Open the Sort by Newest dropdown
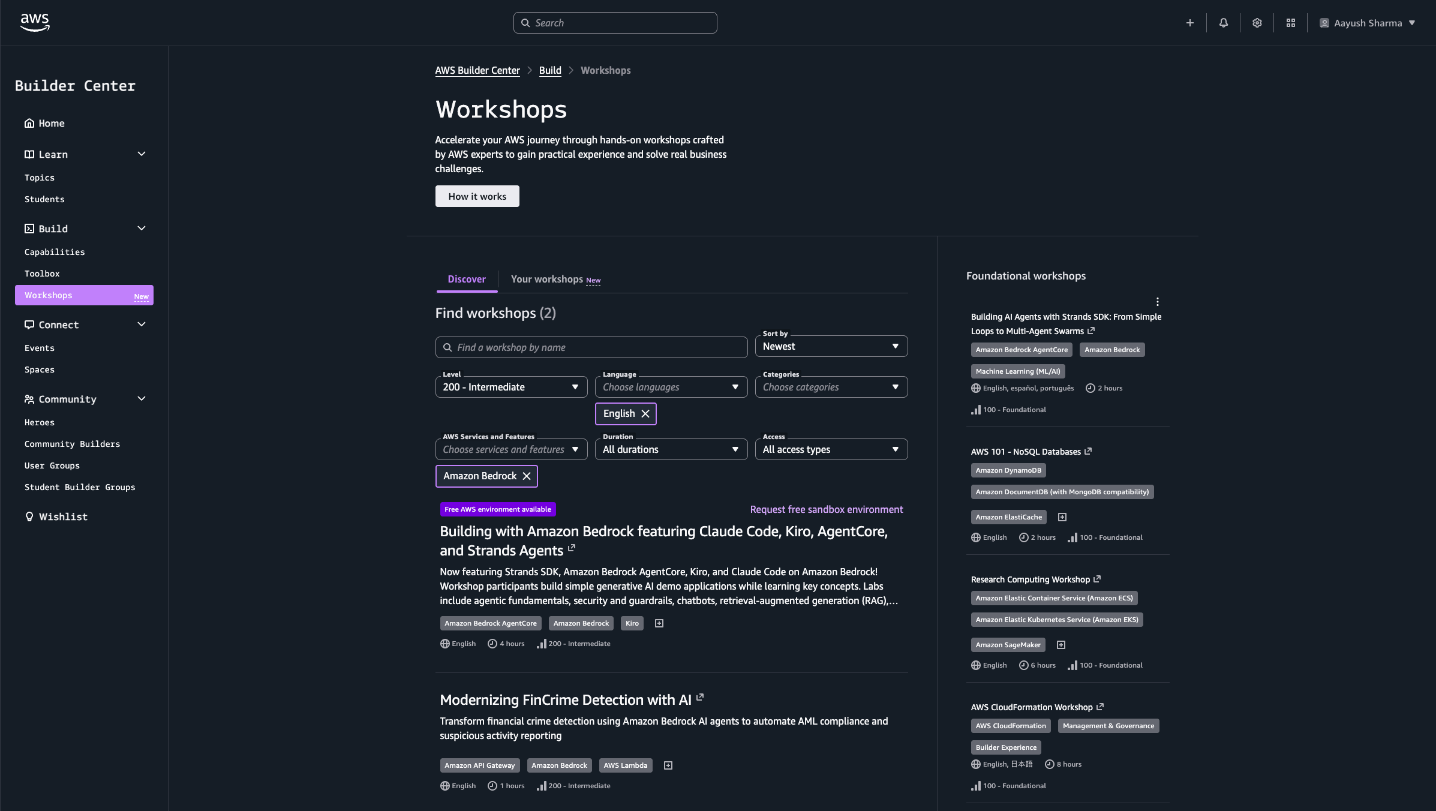 pyautogui.click(x=831, y=346)
